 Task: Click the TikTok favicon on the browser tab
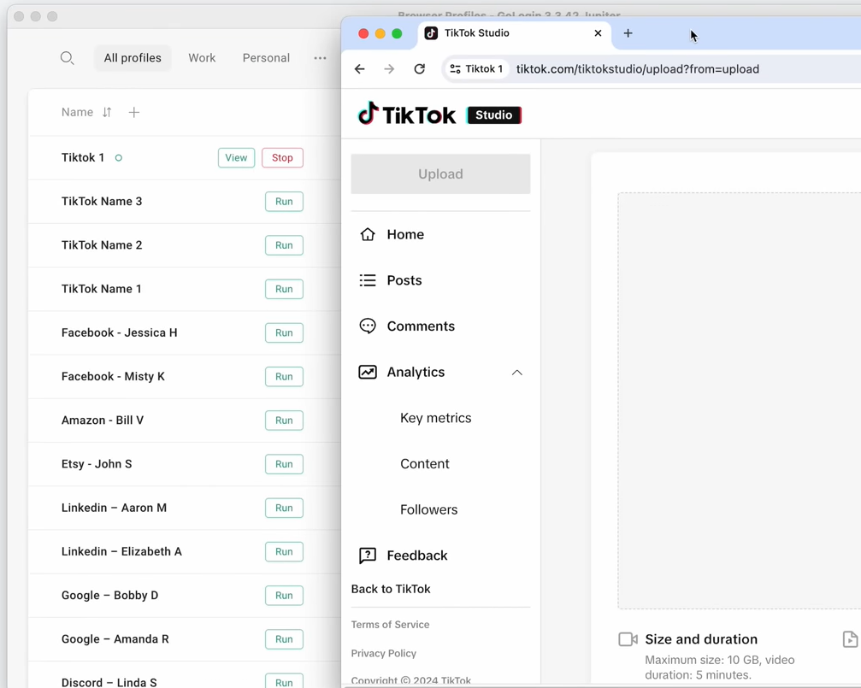432,33
